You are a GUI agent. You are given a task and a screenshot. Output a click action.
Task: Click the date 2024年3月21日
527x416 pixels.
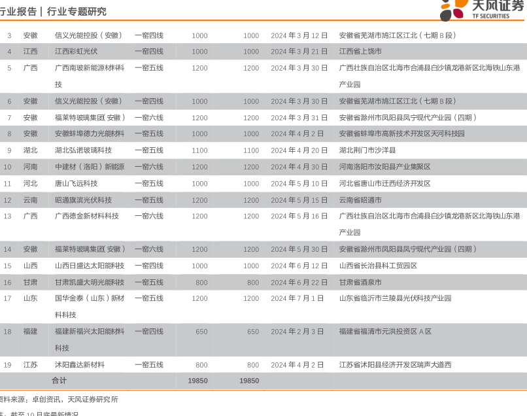(x=299, y=52)
